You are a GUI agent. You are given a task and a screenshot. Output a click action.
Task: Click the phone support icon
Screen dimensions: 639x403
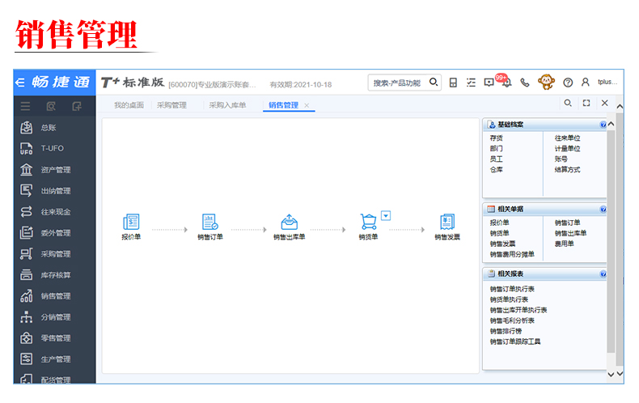525,83
